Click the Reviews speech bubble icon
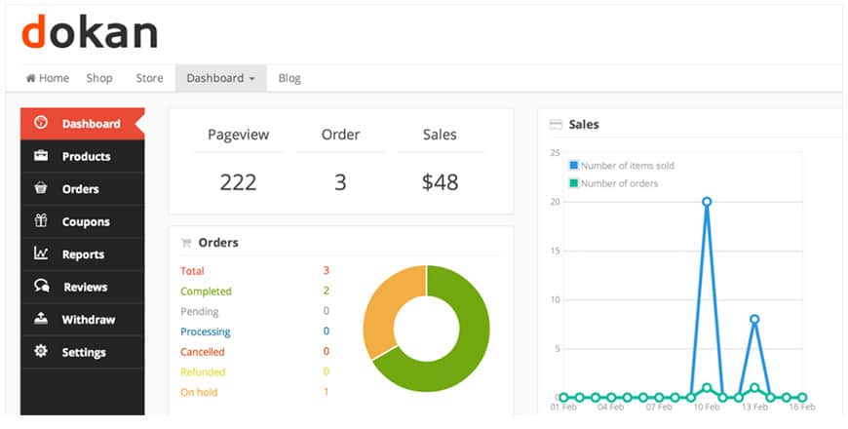This screenshot has height=429, width=848. click(x=42, y=286)
